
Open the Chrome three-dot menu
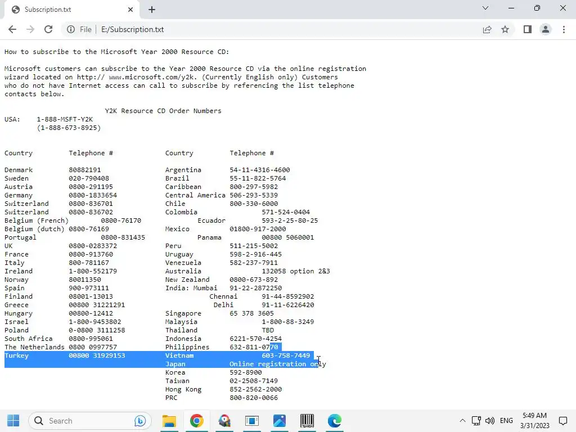564,29
